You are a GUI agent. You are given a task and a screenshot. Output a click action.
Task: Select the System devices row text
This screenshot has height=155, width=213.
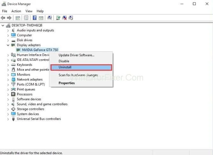pos(28,114)
